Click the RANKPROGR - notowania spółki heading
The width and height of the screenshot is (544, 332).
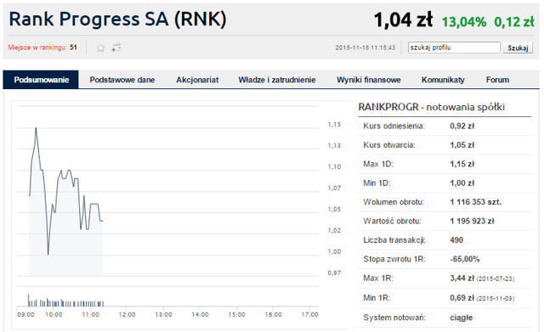(431, 107)
